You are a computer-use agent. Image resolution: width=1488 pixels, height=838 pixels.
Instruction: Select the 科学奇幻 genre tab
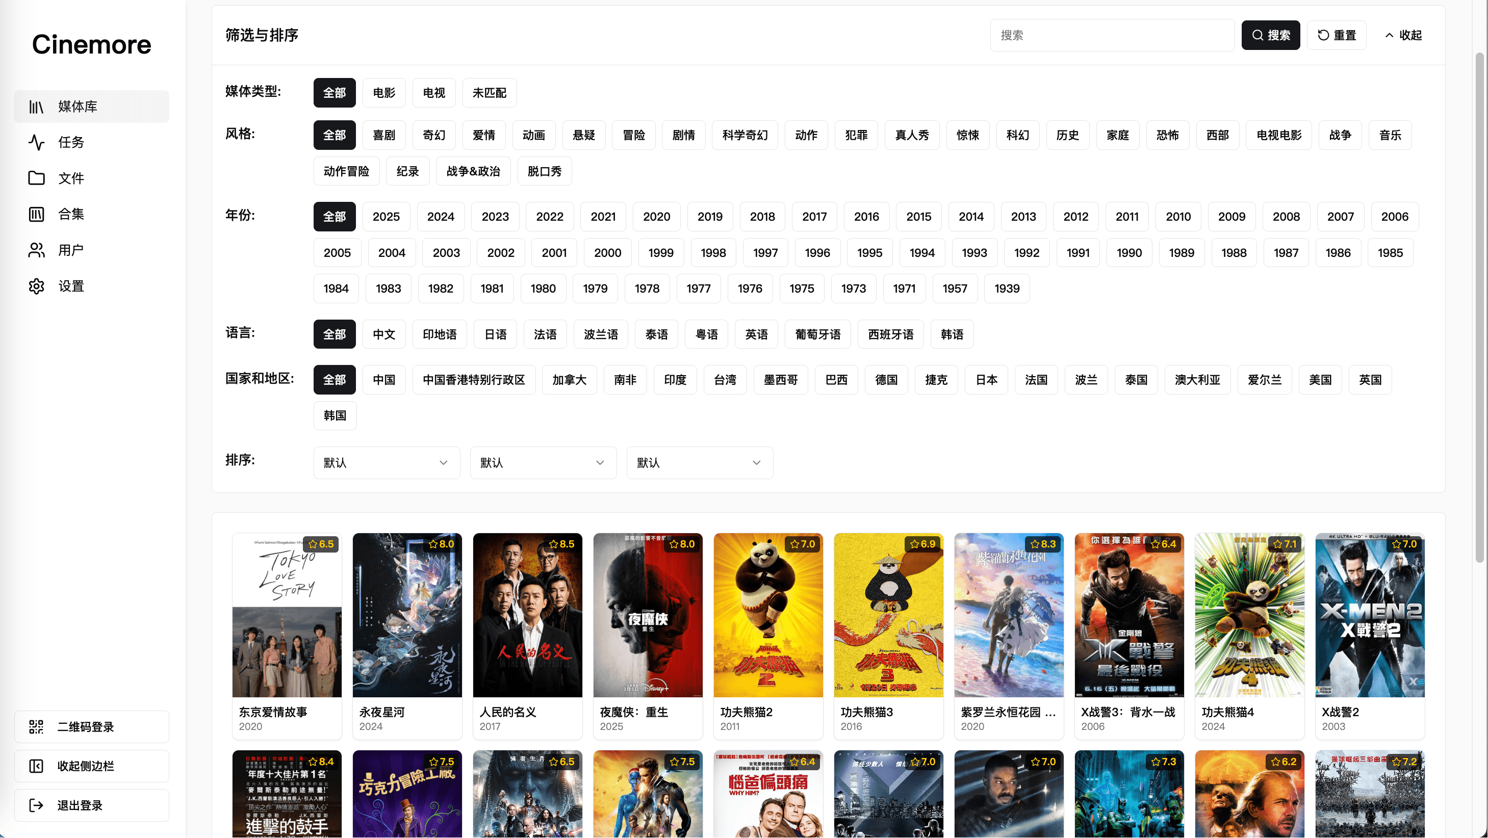click(x=745, y=135)
